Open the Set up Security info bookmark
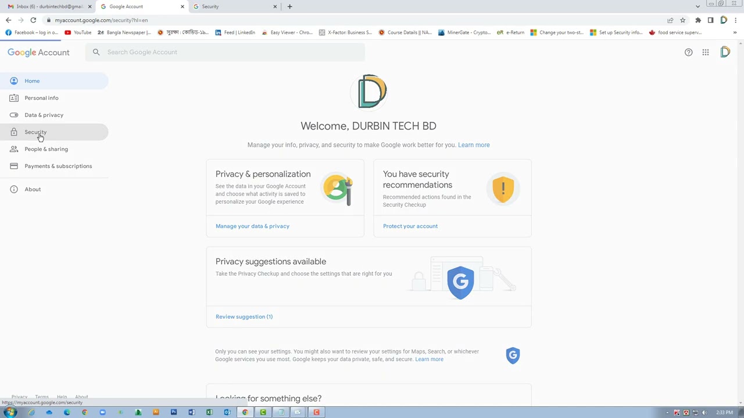Viewport: 744px width, 418px height. pyautogui.click(x=616, y=33)
